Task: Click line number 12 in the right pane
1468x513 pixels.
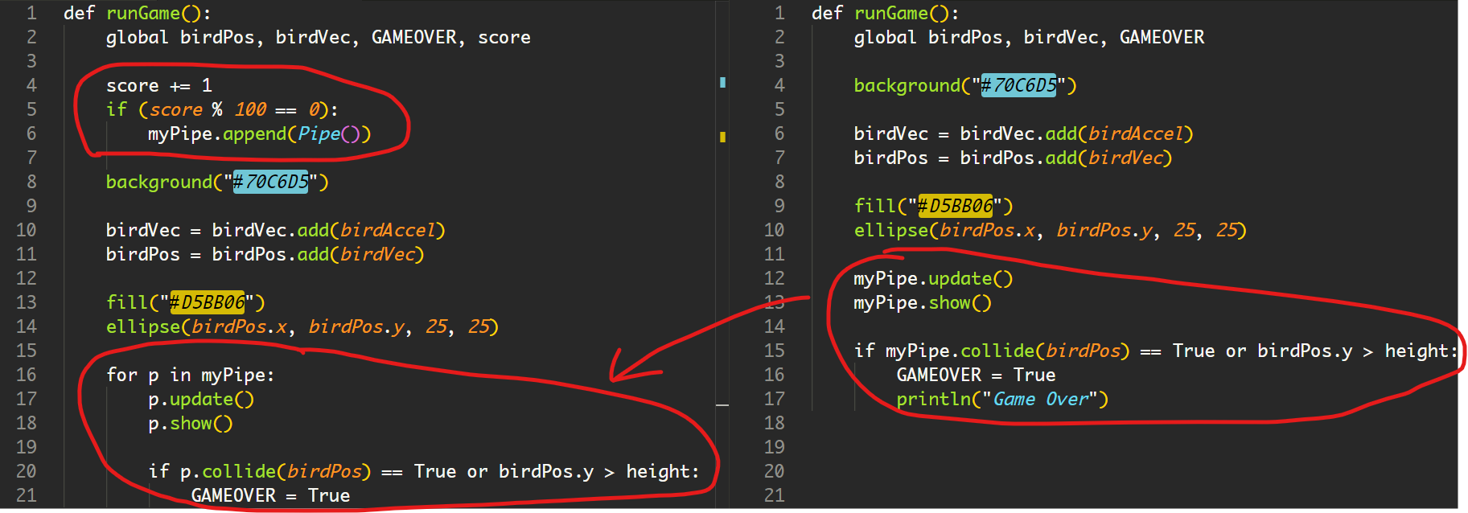Action: click(774, 278)
